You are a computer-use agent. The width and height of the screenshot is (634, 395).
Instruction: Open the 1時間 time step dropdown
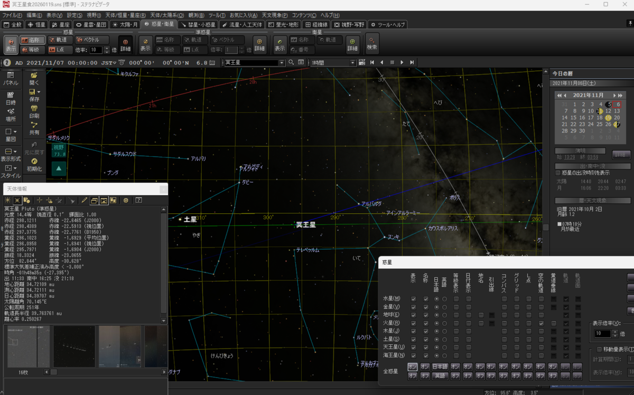[x=353, y=62]
